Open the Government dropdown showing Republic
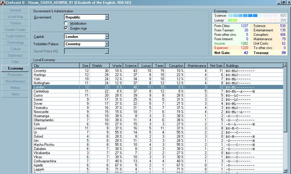 point(86,17)
